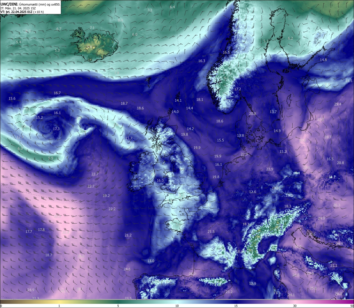This screenshot has height=308, width=354.
Task: Click the colorbar tick label '5'
Action: tap(118, 306)
